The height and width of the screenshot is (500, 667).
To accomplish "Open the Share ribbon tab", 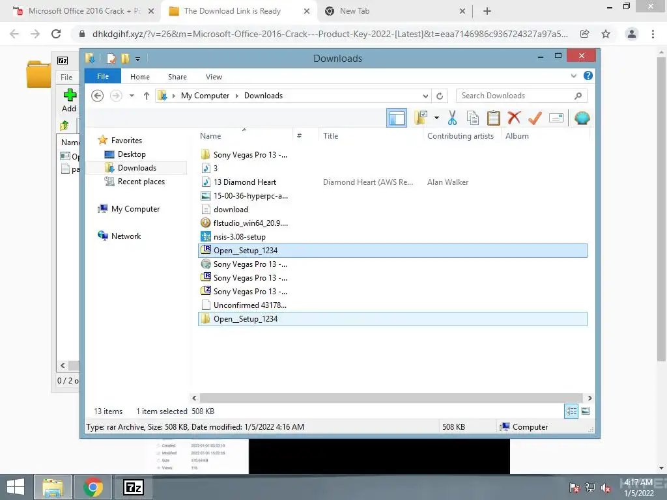I will click(177, 77).
